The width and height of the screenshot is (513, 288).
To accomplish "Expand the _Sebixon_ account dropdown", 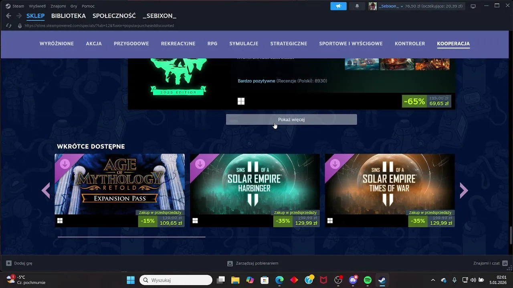I will pos(402,6).
